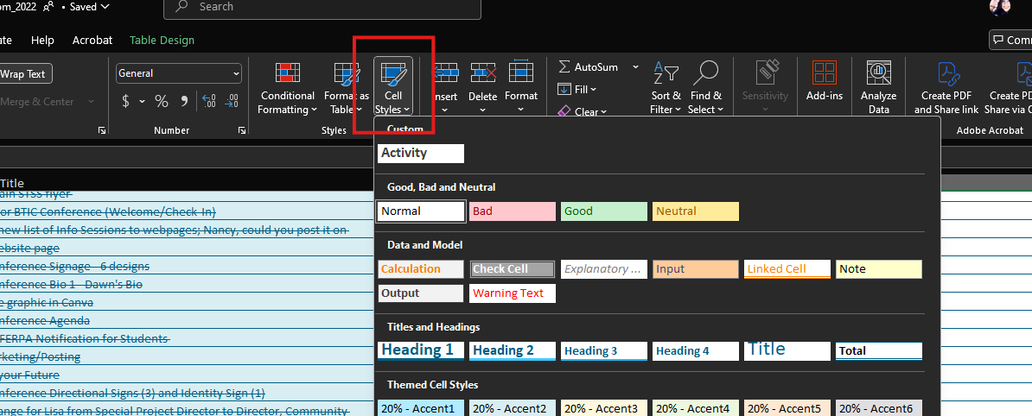The height and width of the screenshot is (416, 1032).
Task: Click the user profile picture
Action: pos(1000,7)
